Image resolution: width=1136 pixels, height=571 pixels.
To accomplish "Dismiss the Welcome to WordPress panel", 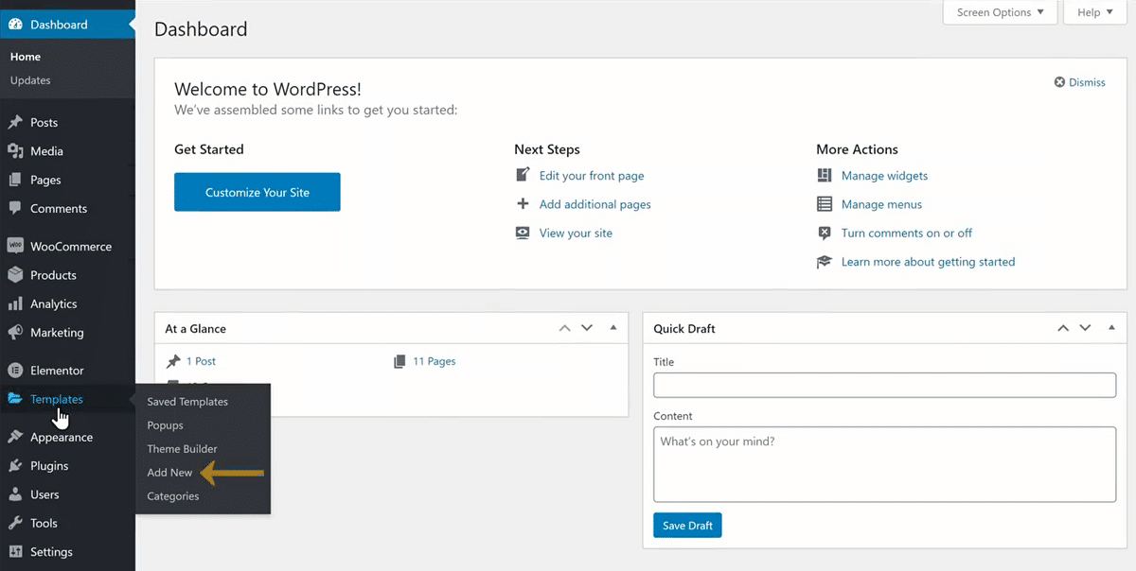I will click(1079, 82).
